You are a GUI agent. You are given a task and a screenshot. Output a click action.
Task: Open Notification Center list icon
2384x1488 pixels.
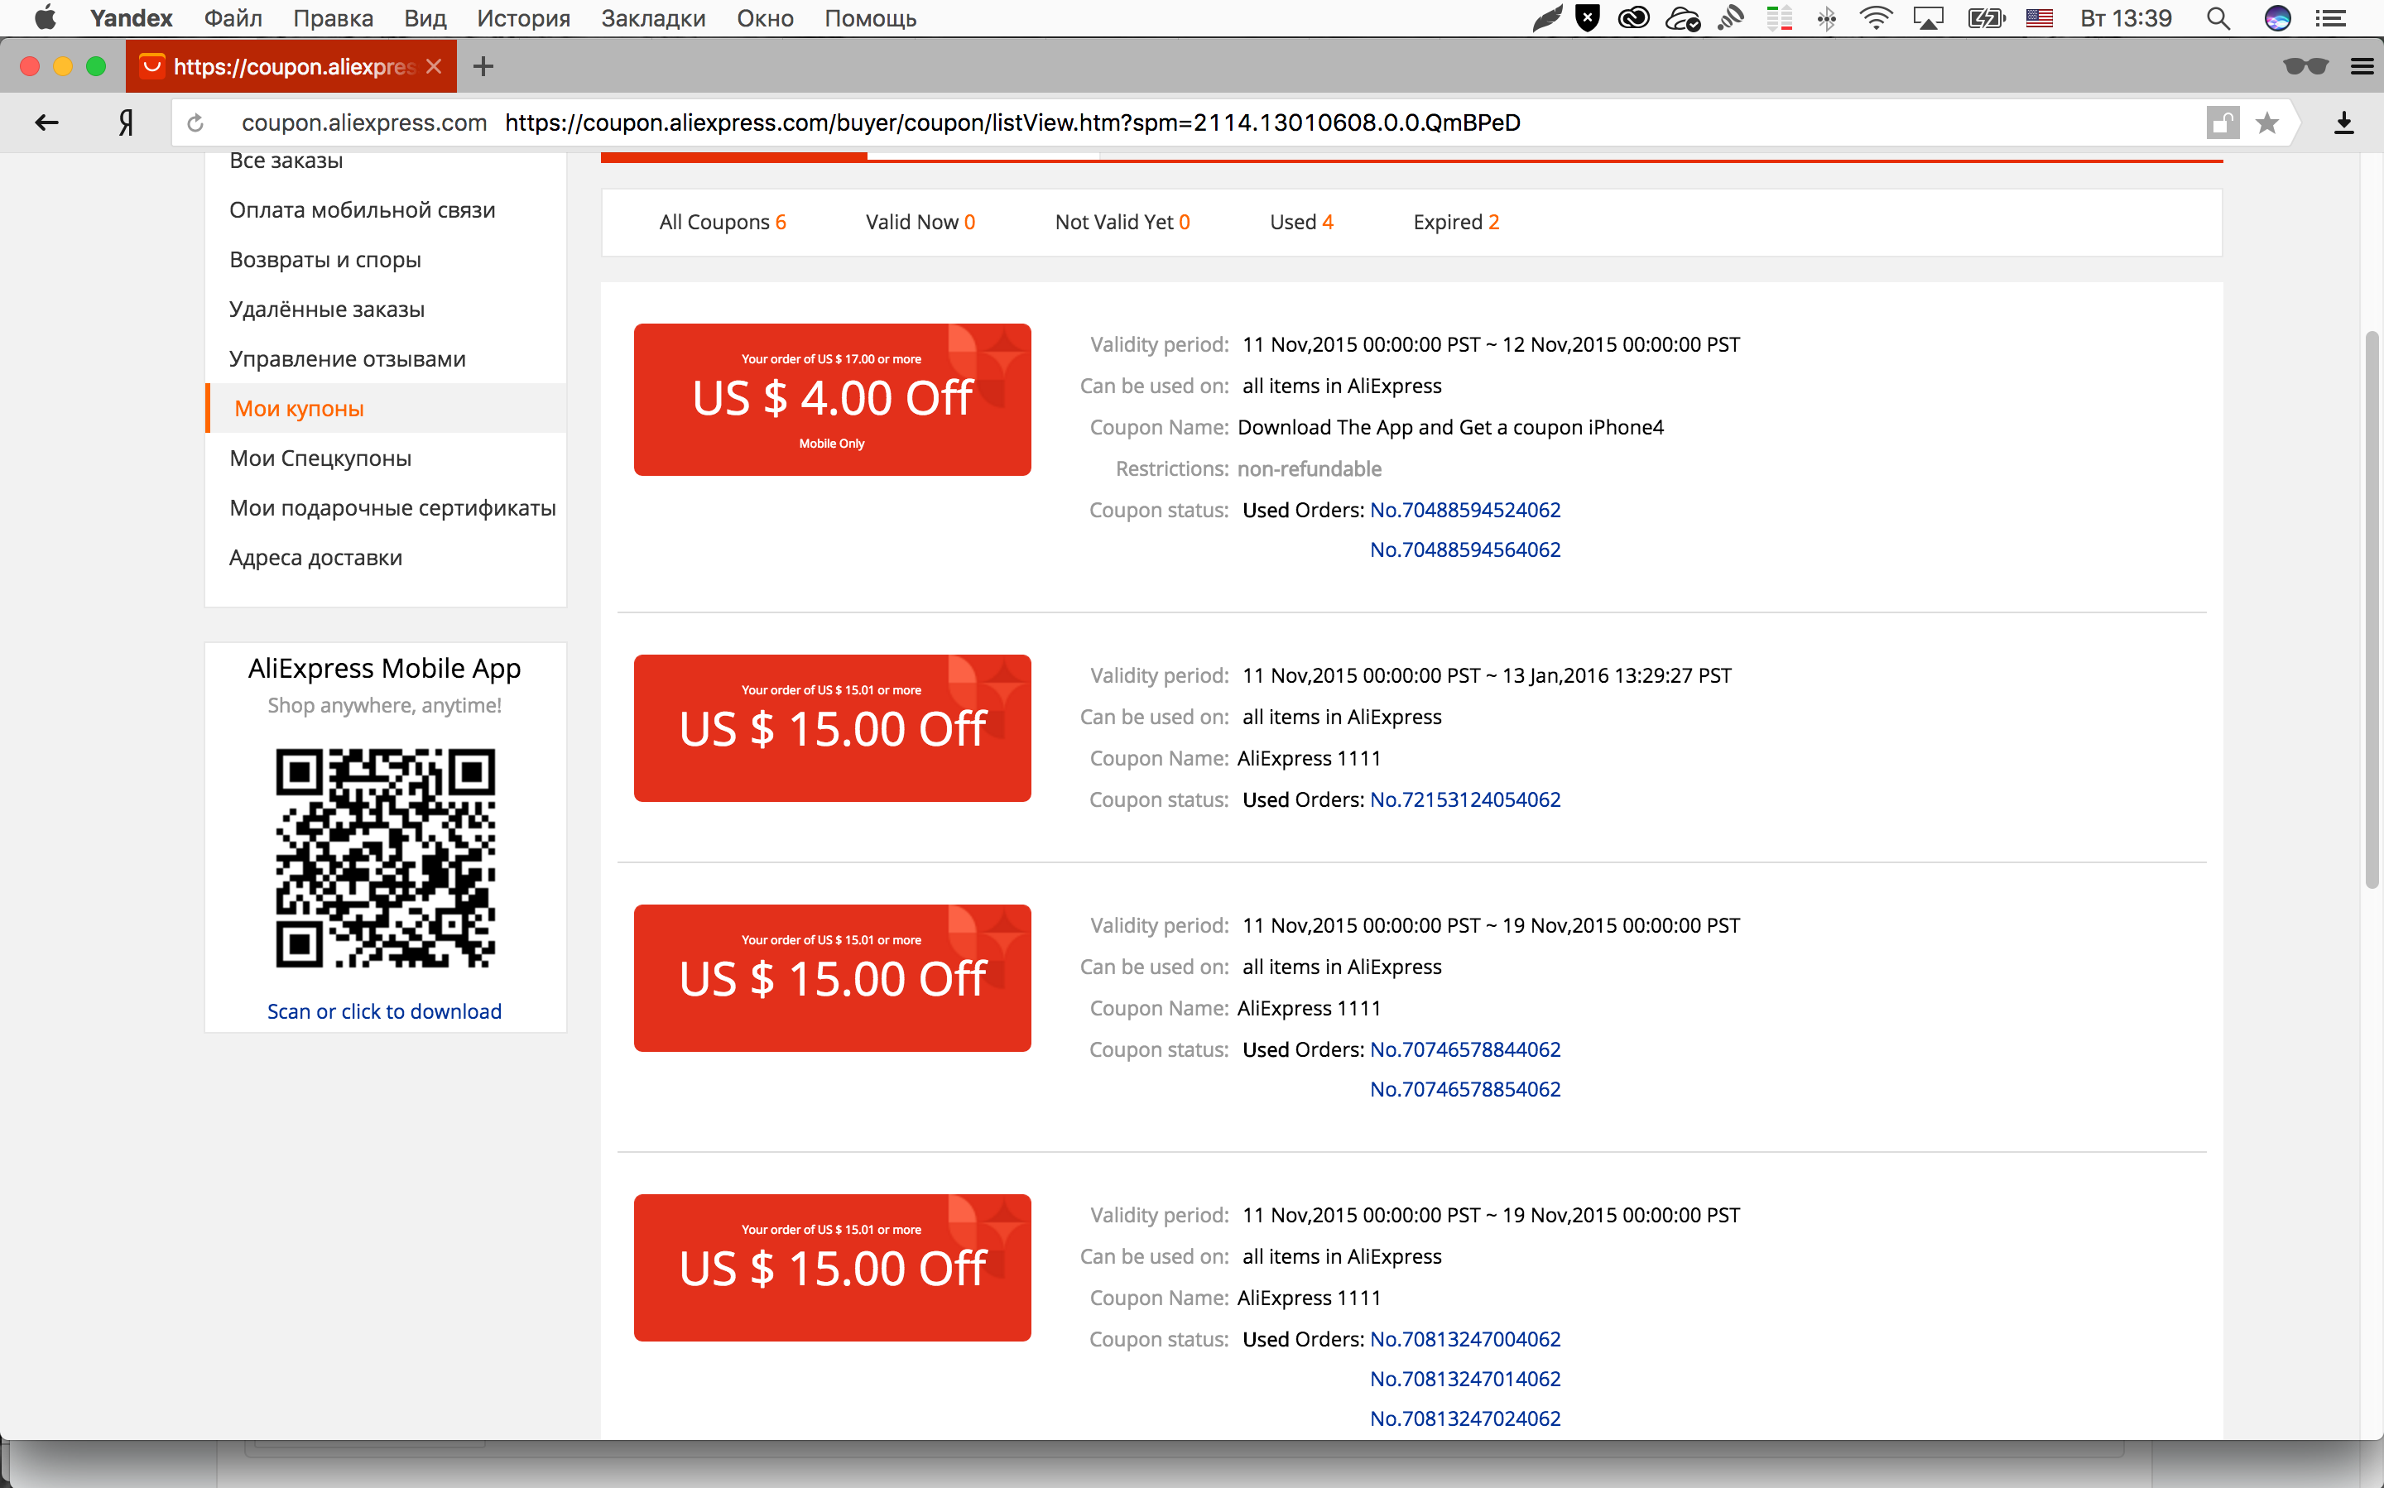2331,17
